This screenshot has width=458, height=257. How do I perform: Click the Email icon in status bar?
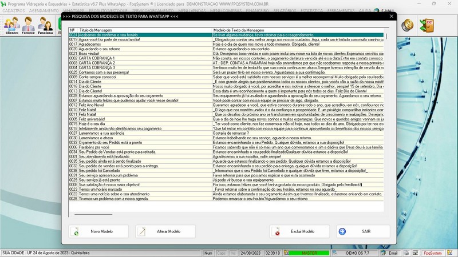tap(383, 253)
